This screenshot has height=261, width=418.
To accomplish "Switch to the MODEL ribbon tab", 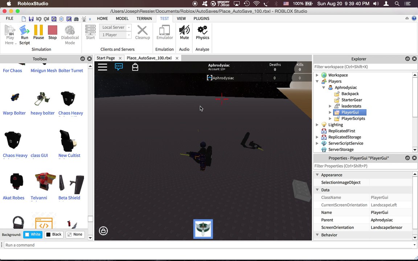I will 122,18.
